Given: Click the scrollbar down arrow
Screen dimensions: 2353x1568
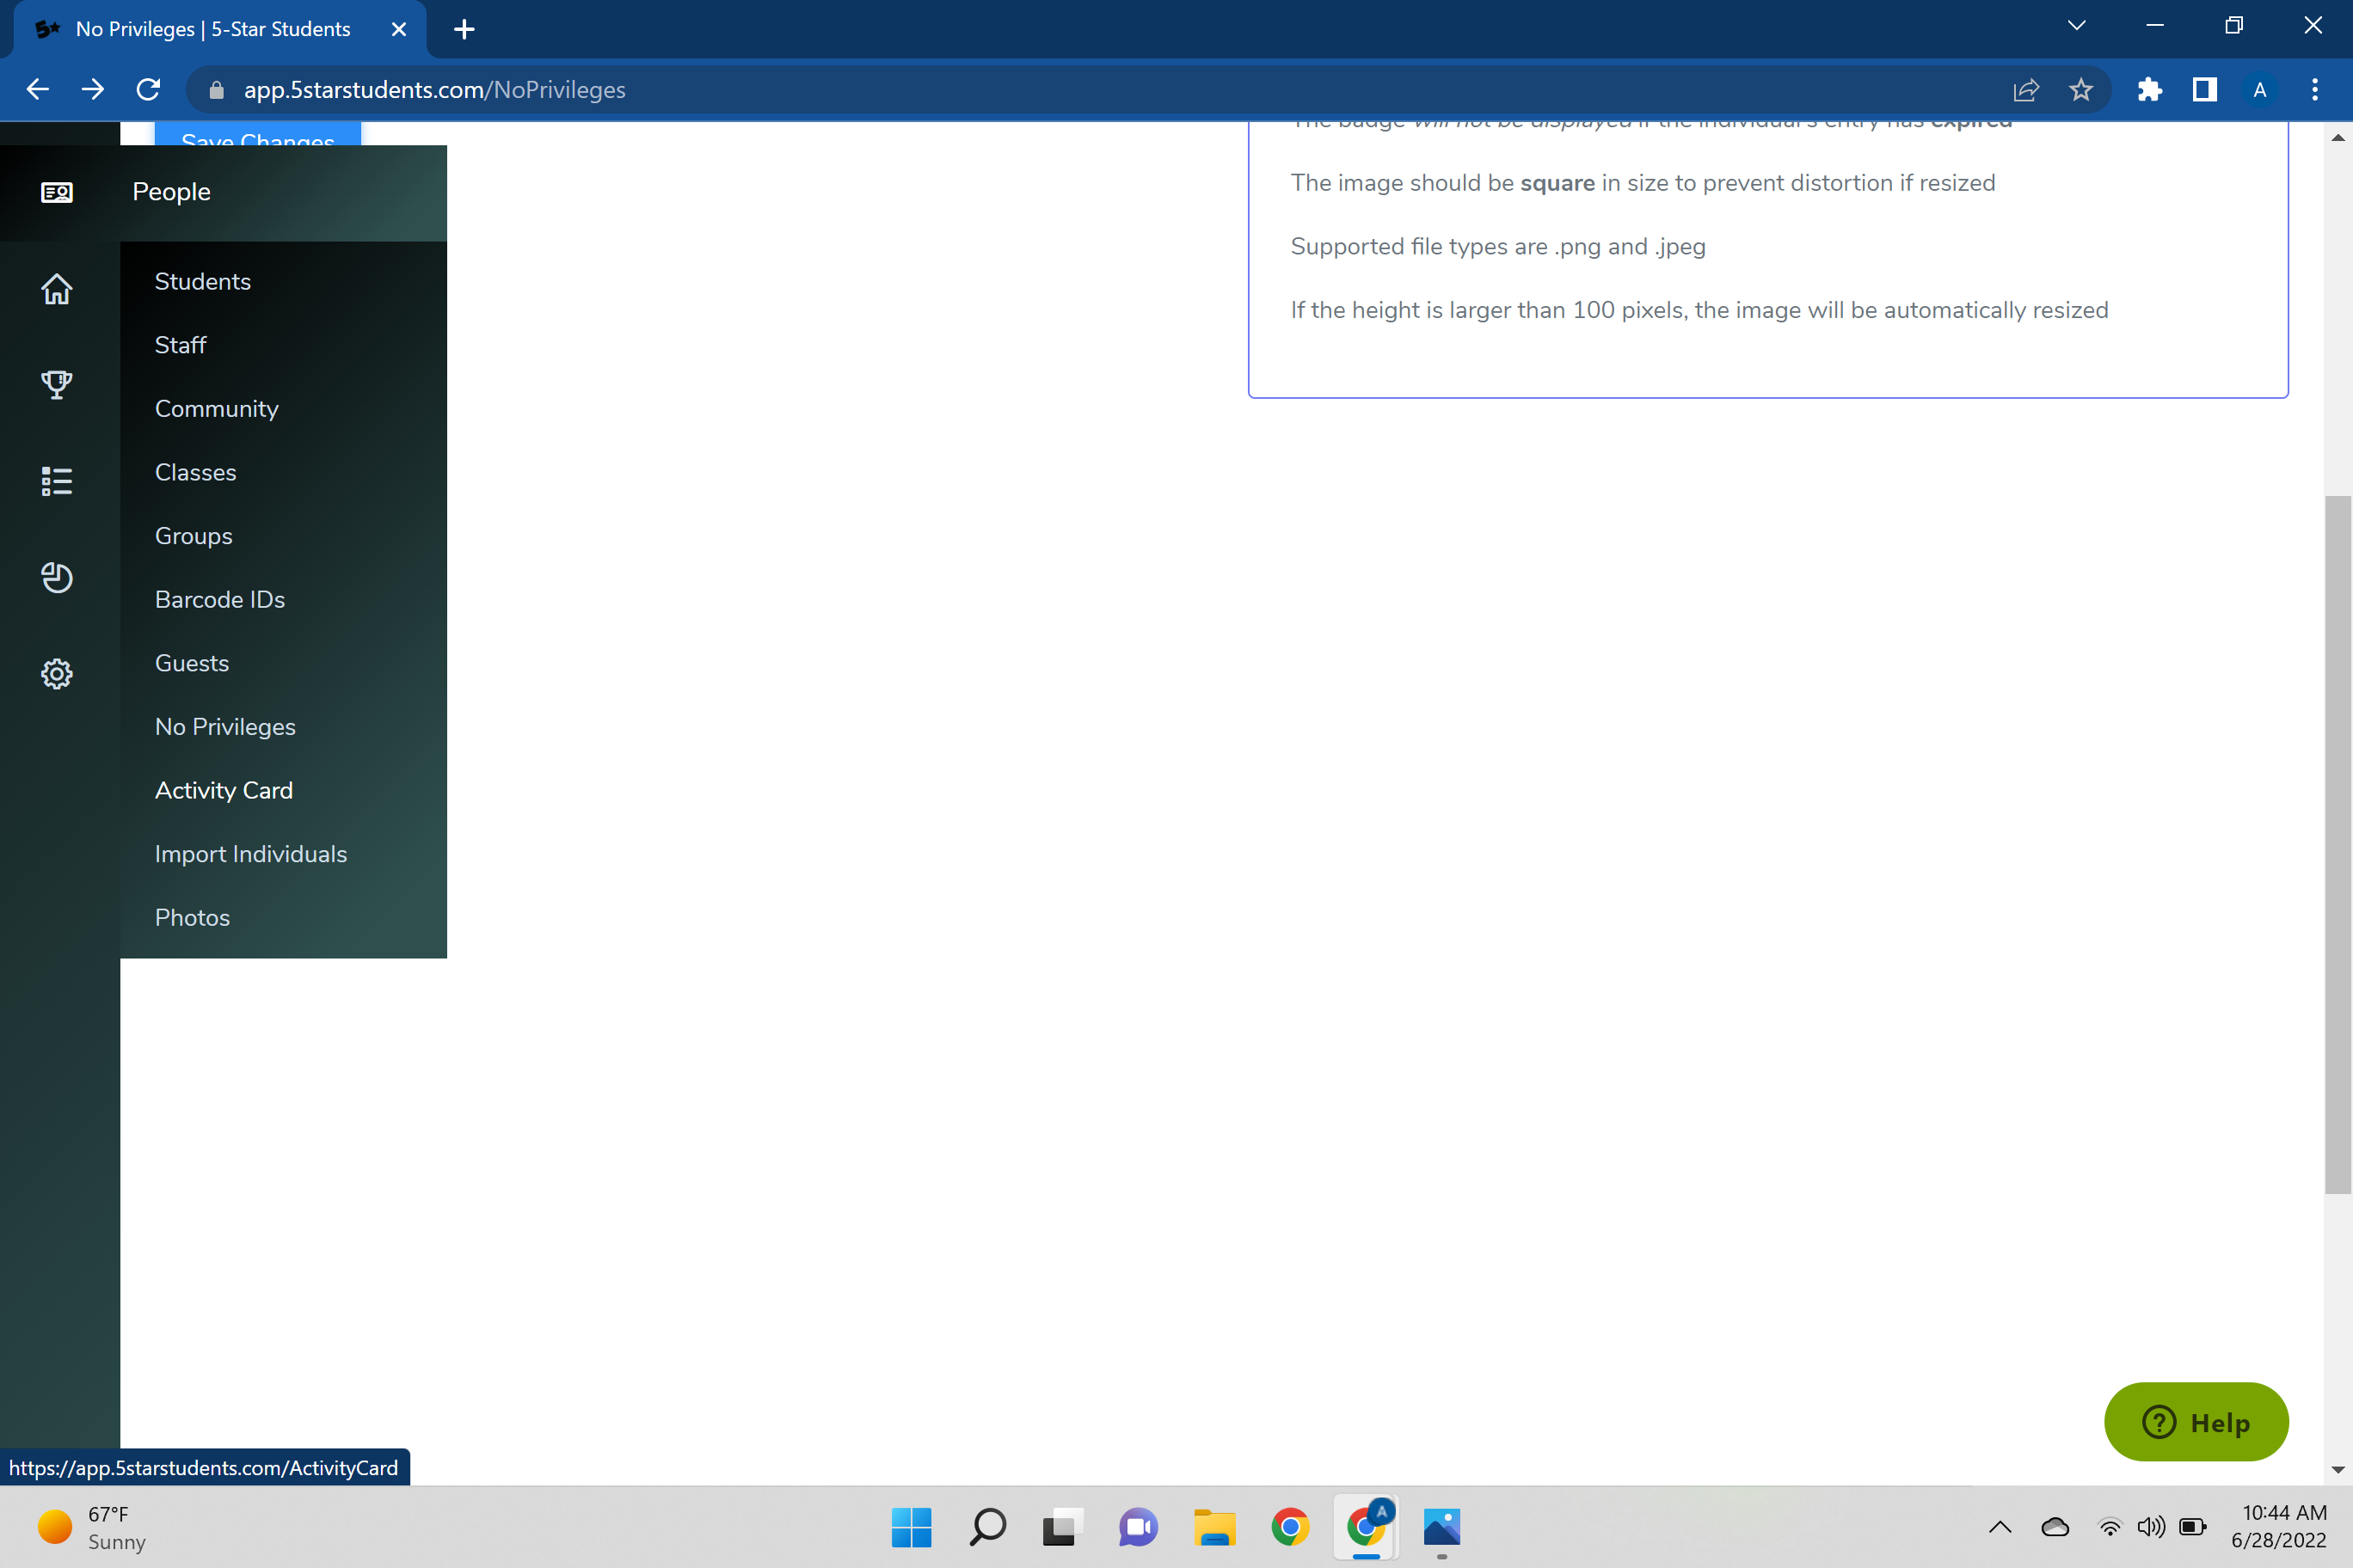Looking at the screenshot, I should click(x=2338, y=1470).
